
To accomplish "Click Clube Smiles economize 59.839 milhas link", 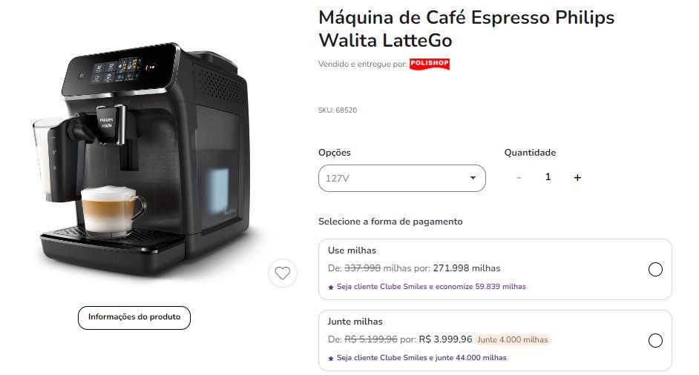I will pyautogui.click(x=431, y=286).
